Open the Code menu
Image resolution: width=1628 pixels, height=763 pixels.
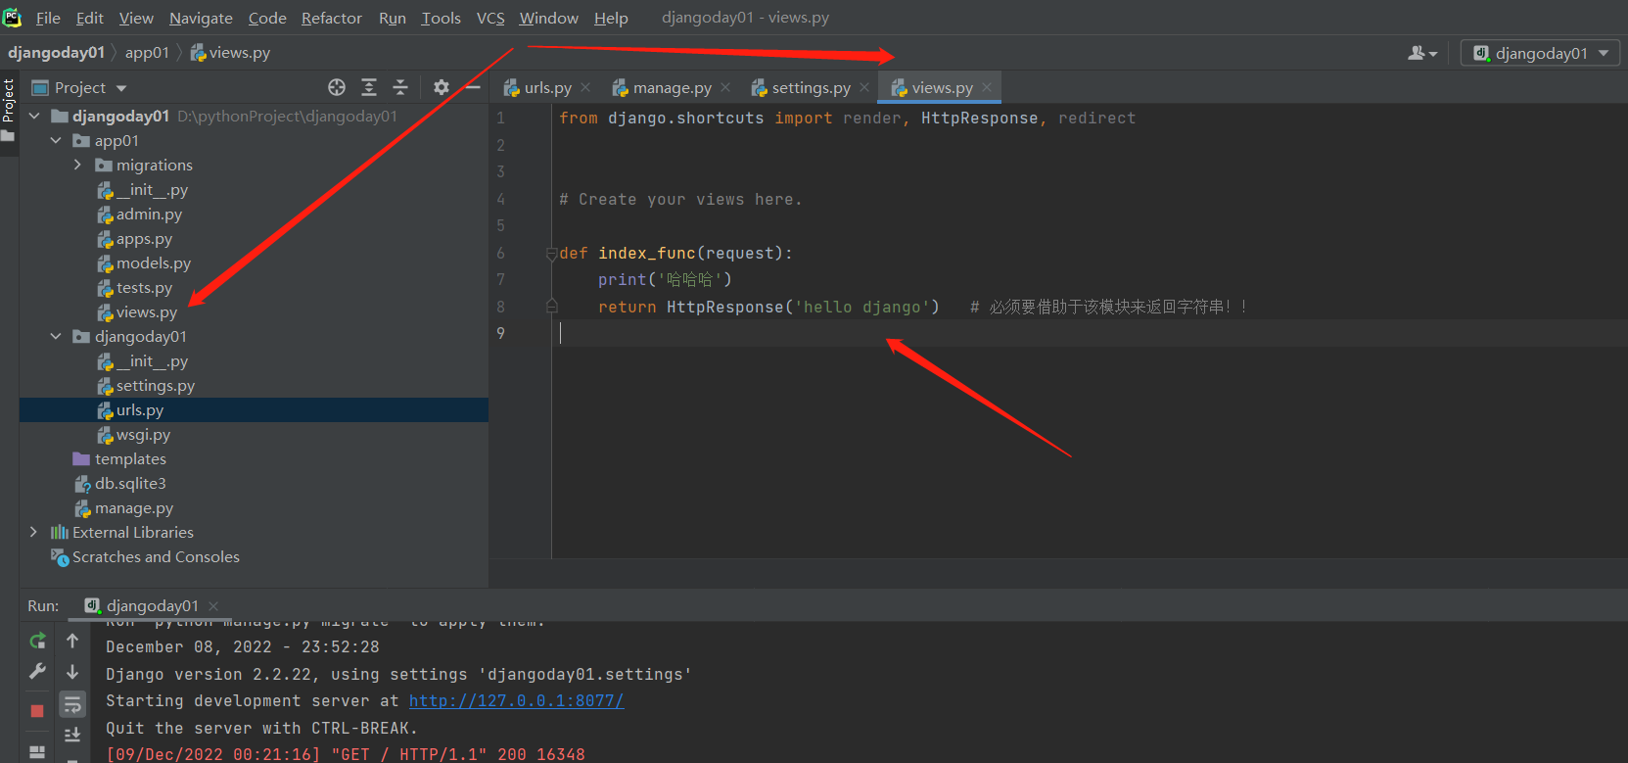[267, 18]
